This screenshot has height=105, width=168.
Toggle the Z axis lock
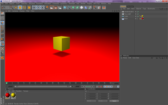coord(43,8)
